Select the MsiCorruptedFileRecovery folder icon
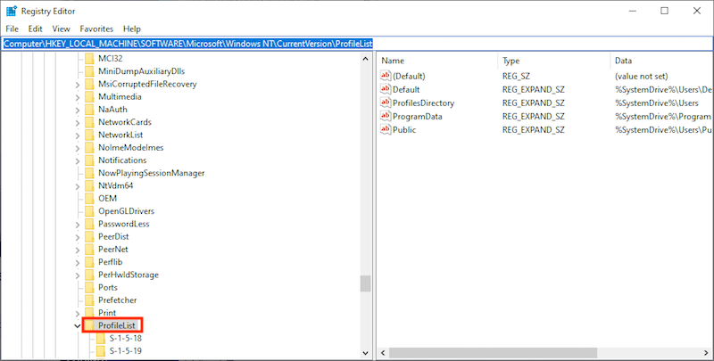Viewport: 714px width, 361px height. pyautogui.click(x=89, y=84)
